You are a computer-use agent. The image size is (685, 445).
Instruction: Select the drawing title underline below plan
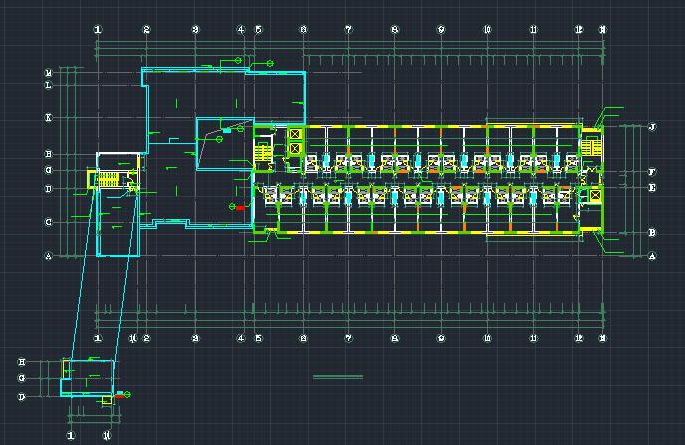(339, 377)
